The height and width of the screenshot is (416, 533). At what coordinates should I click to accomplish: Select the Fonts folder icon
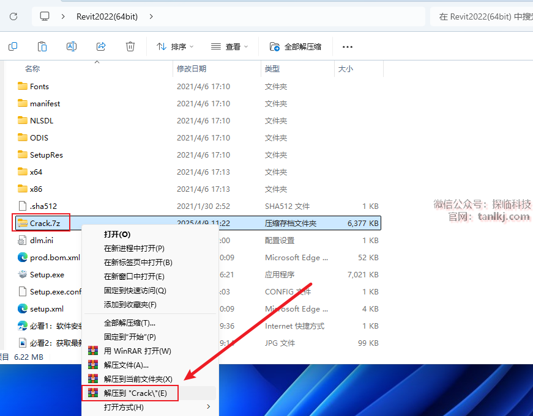(23, 86)
